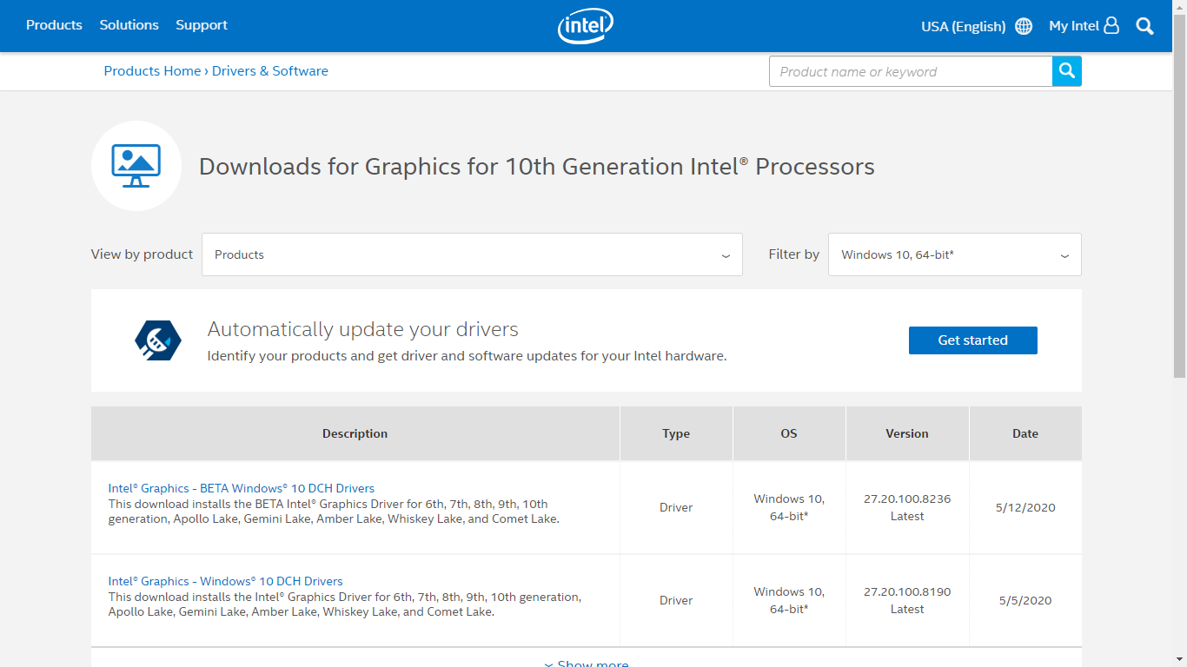Click the 'Get started' button
The height and width of the screenshot is (667, 1187).
972,340
